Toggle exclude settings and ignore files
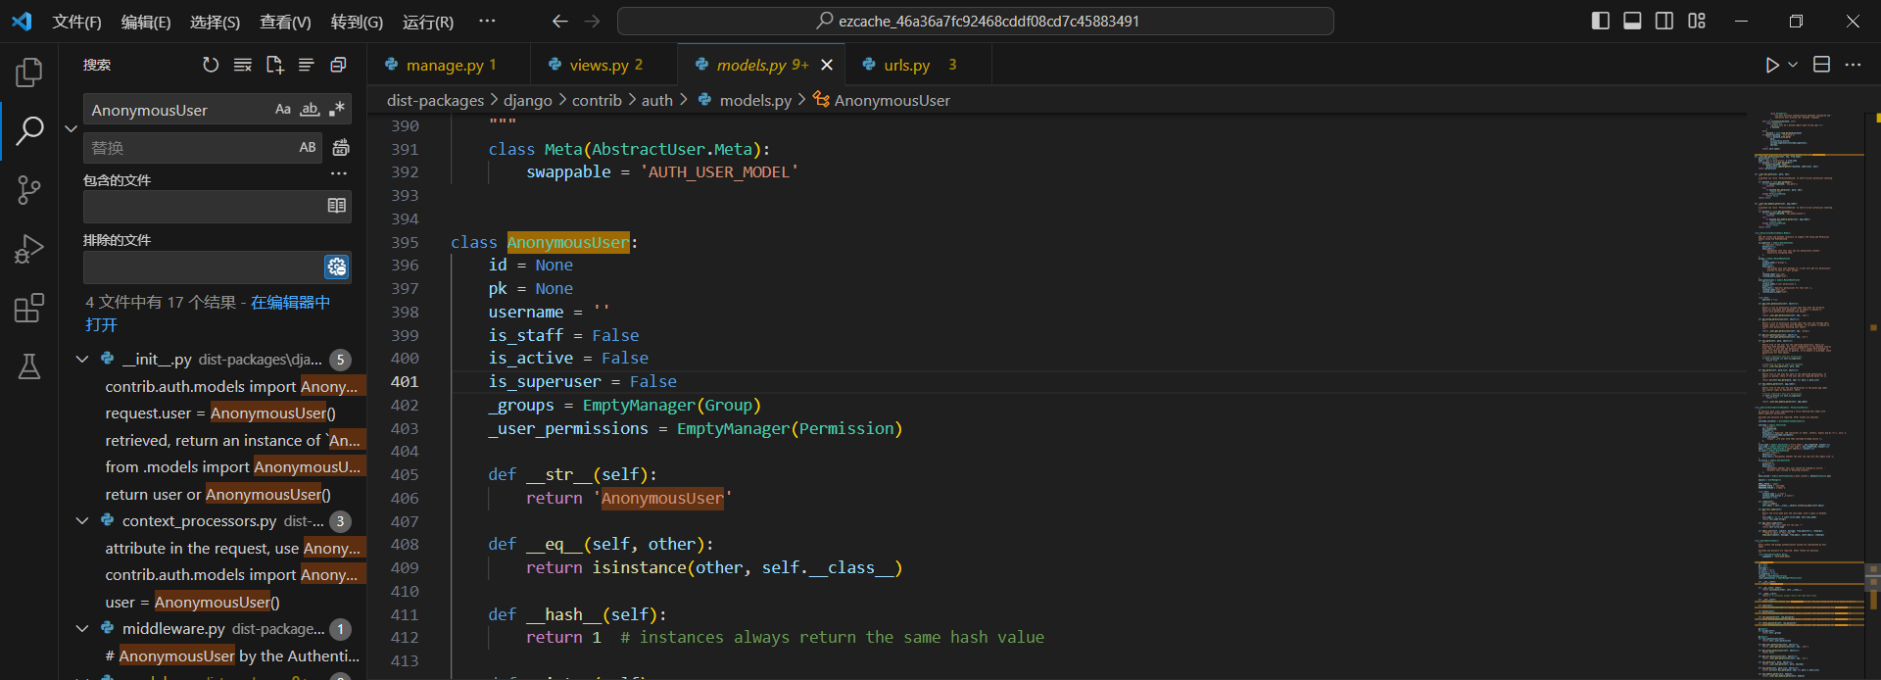1881x680 pixels. [336, 267]
